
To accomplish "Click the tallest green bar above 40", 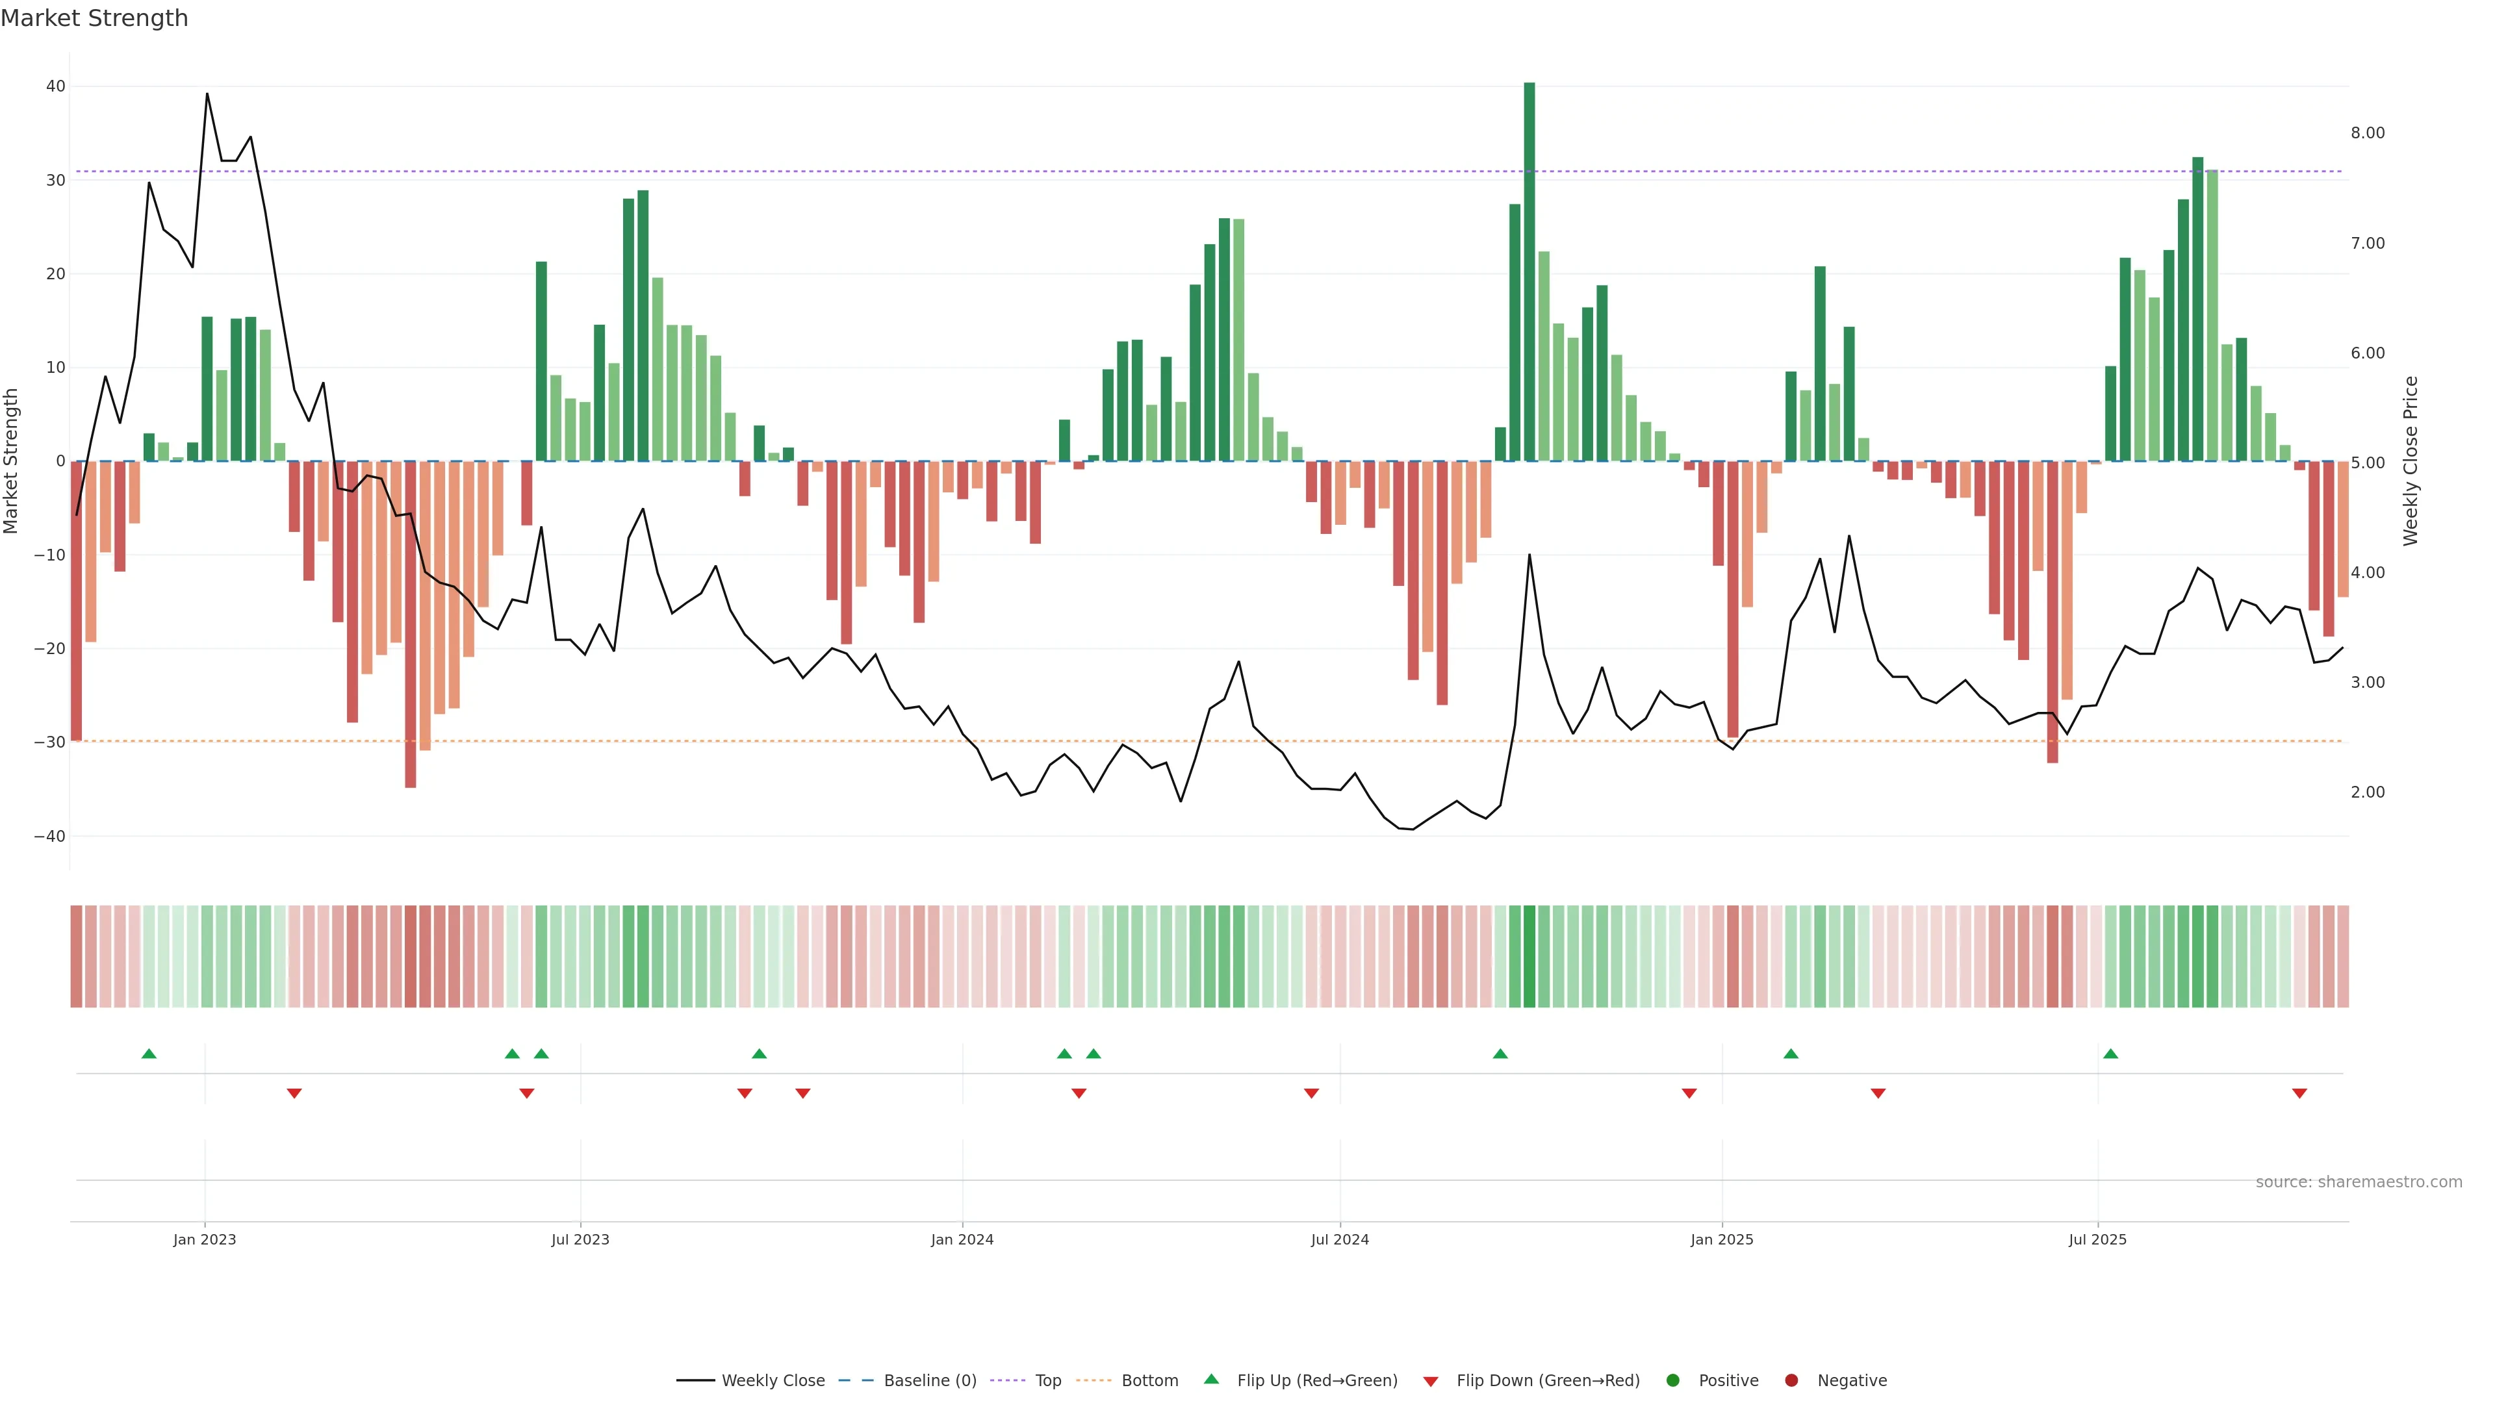I will point(1529,271).
